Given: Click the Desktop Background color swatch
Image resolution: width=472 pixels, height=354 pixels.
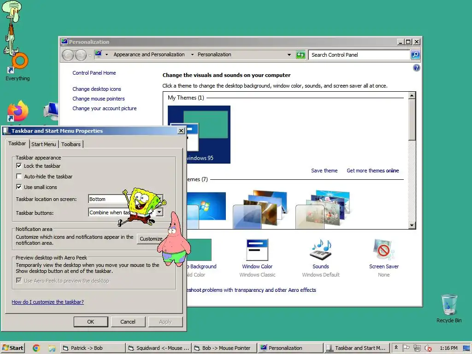Looking at the screenshot, I should 199,250.
